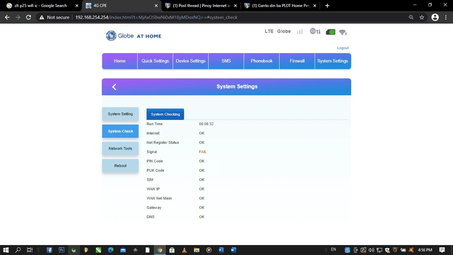Click the Logout link
This screenshot has height=255, width=453.
pos(343,48)
